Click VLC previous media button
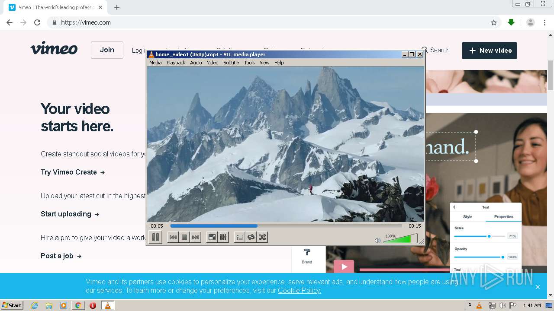Screen dimensions: 554x311 pos(173,237)
